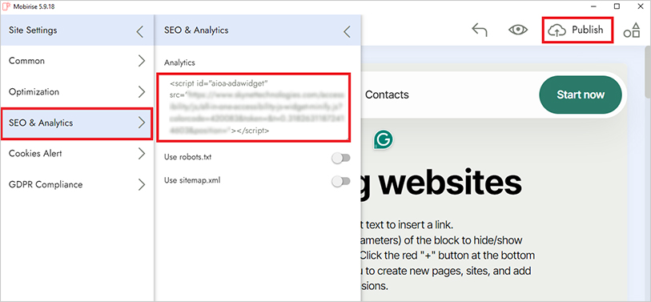
Task: Enable the Use robots.txt toggle
Action: [x=341, y=158]
